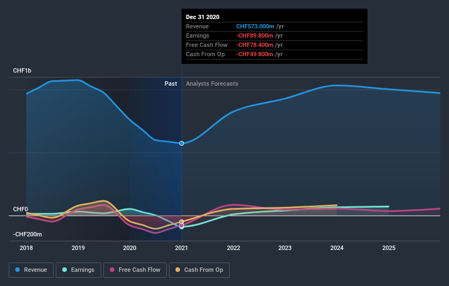Click the Revenue row label in tooltip

[x=197, y=26]
